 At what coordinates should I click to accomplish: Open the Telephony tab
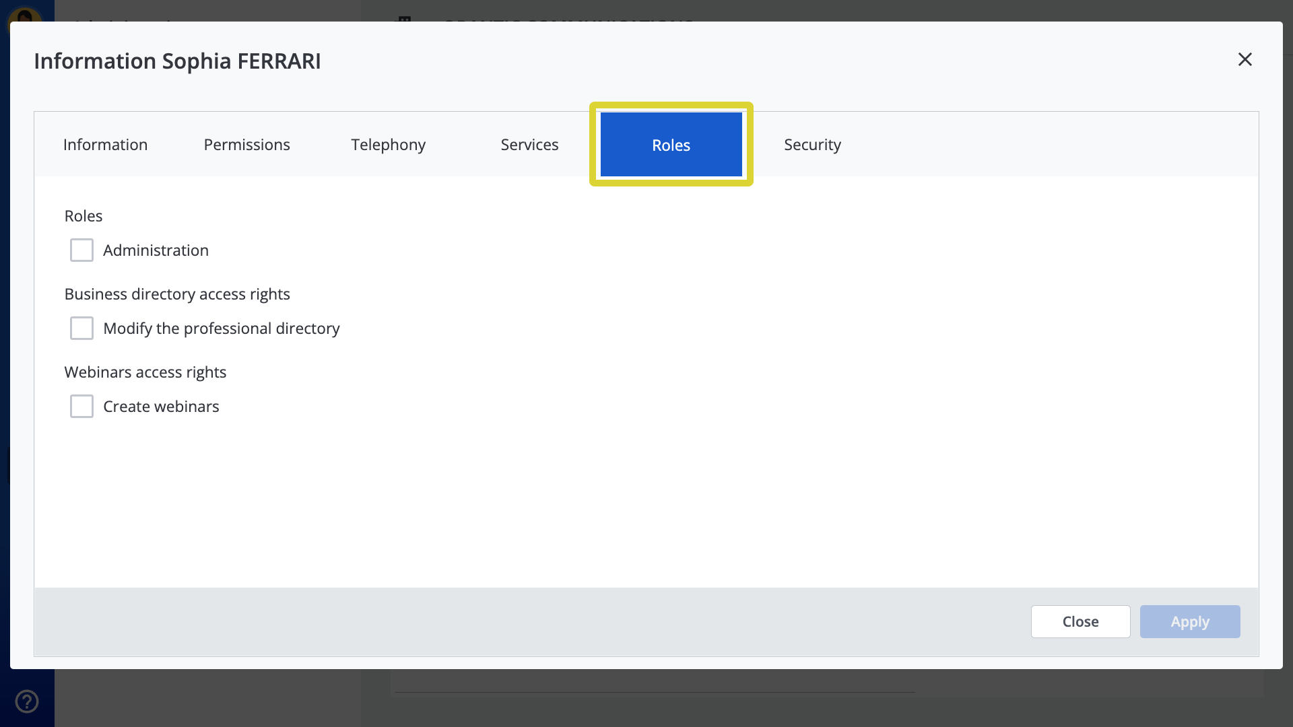click(x=388, y=144)
